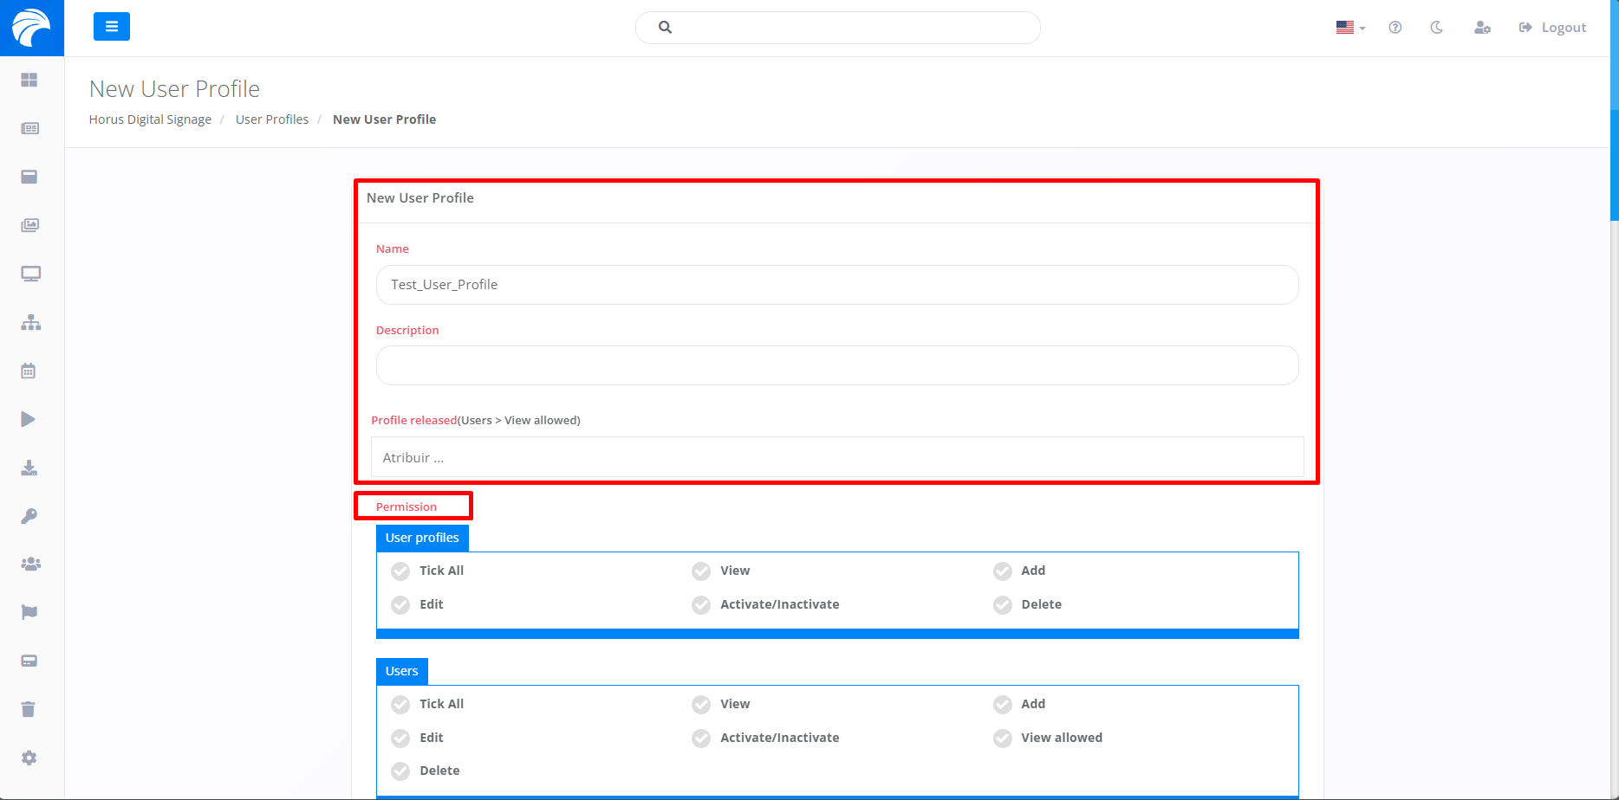Click the hamburger menu toggle button

(111, 27)
